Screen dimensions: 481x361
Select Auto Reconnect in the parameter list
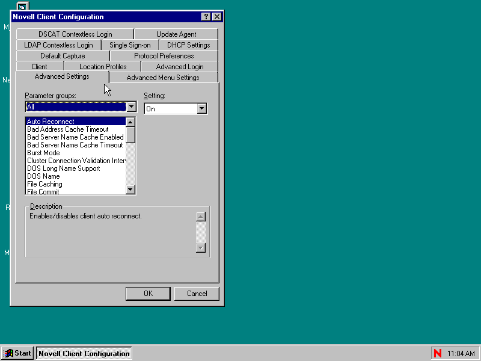76,122
